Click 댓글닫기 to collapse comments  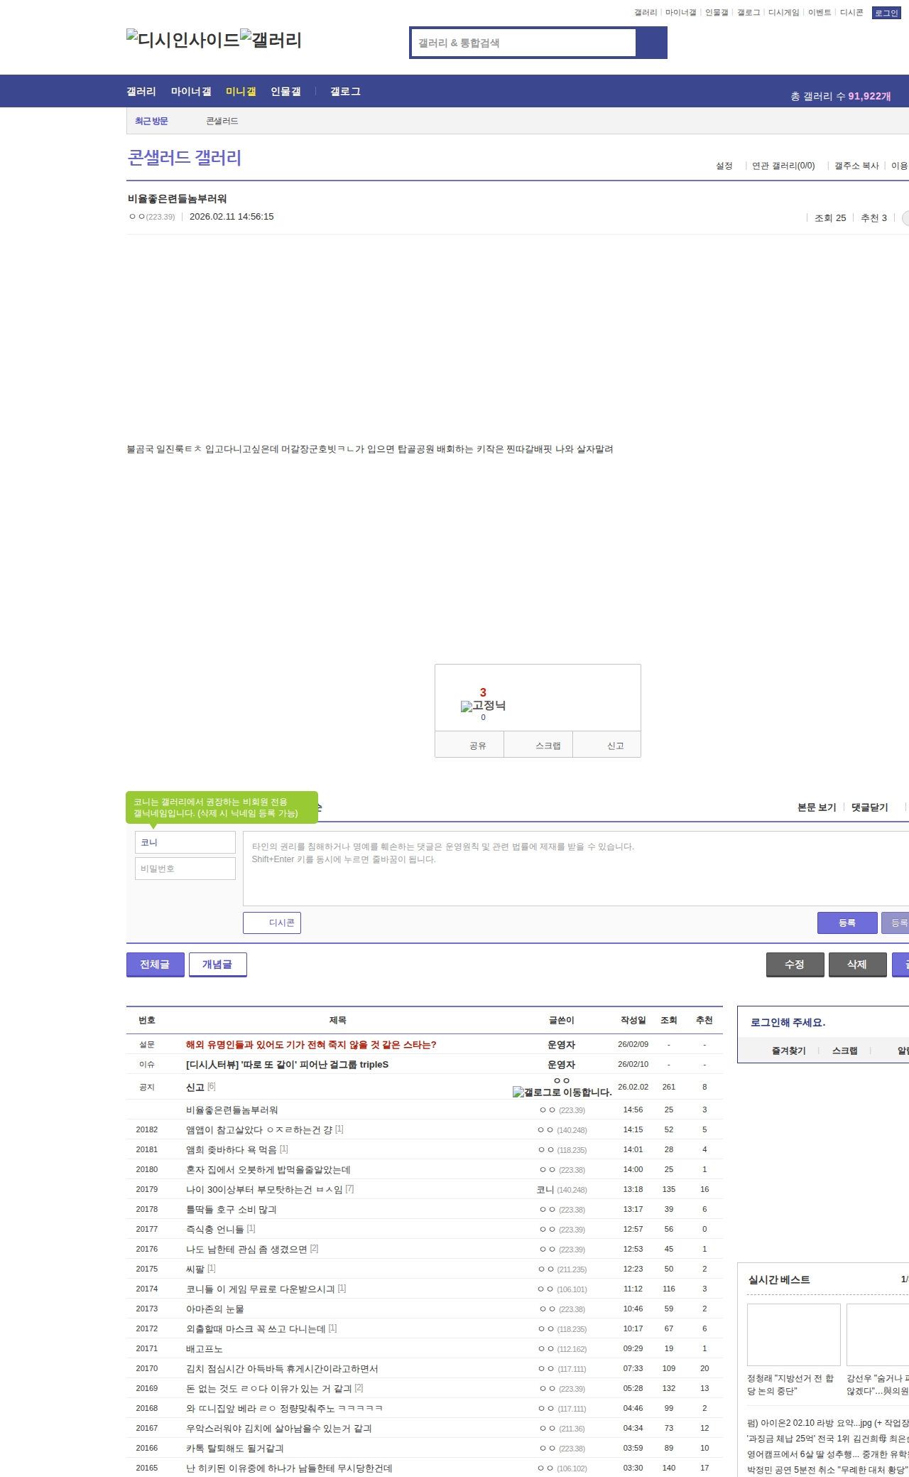[870, 807]
